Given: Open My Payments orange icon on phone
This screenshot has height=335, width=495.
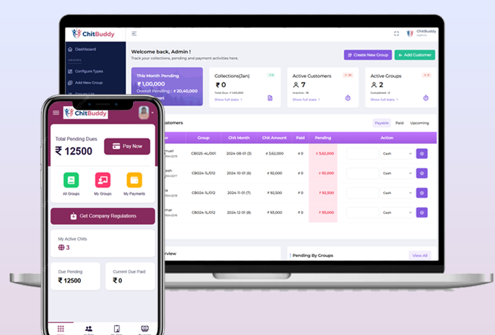Looking at the screenshot, I should pyautogui.click(x=134, y=180).
